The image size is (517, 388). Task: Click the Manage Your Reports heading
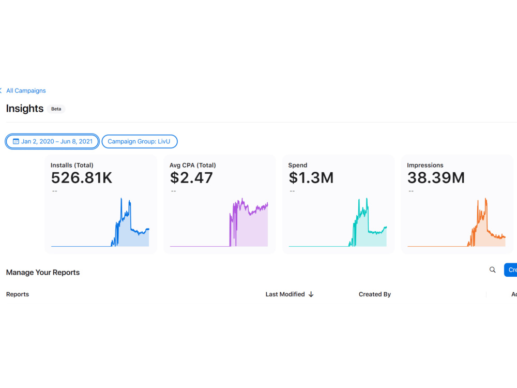pos(43,273)
